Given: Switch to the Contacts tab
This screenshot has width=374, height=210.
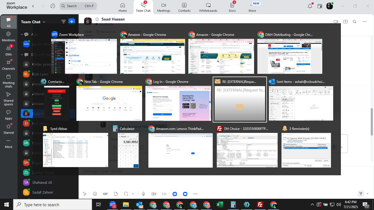Looking at the screenshot, I should pyautogui.click(x=184, y=7).
